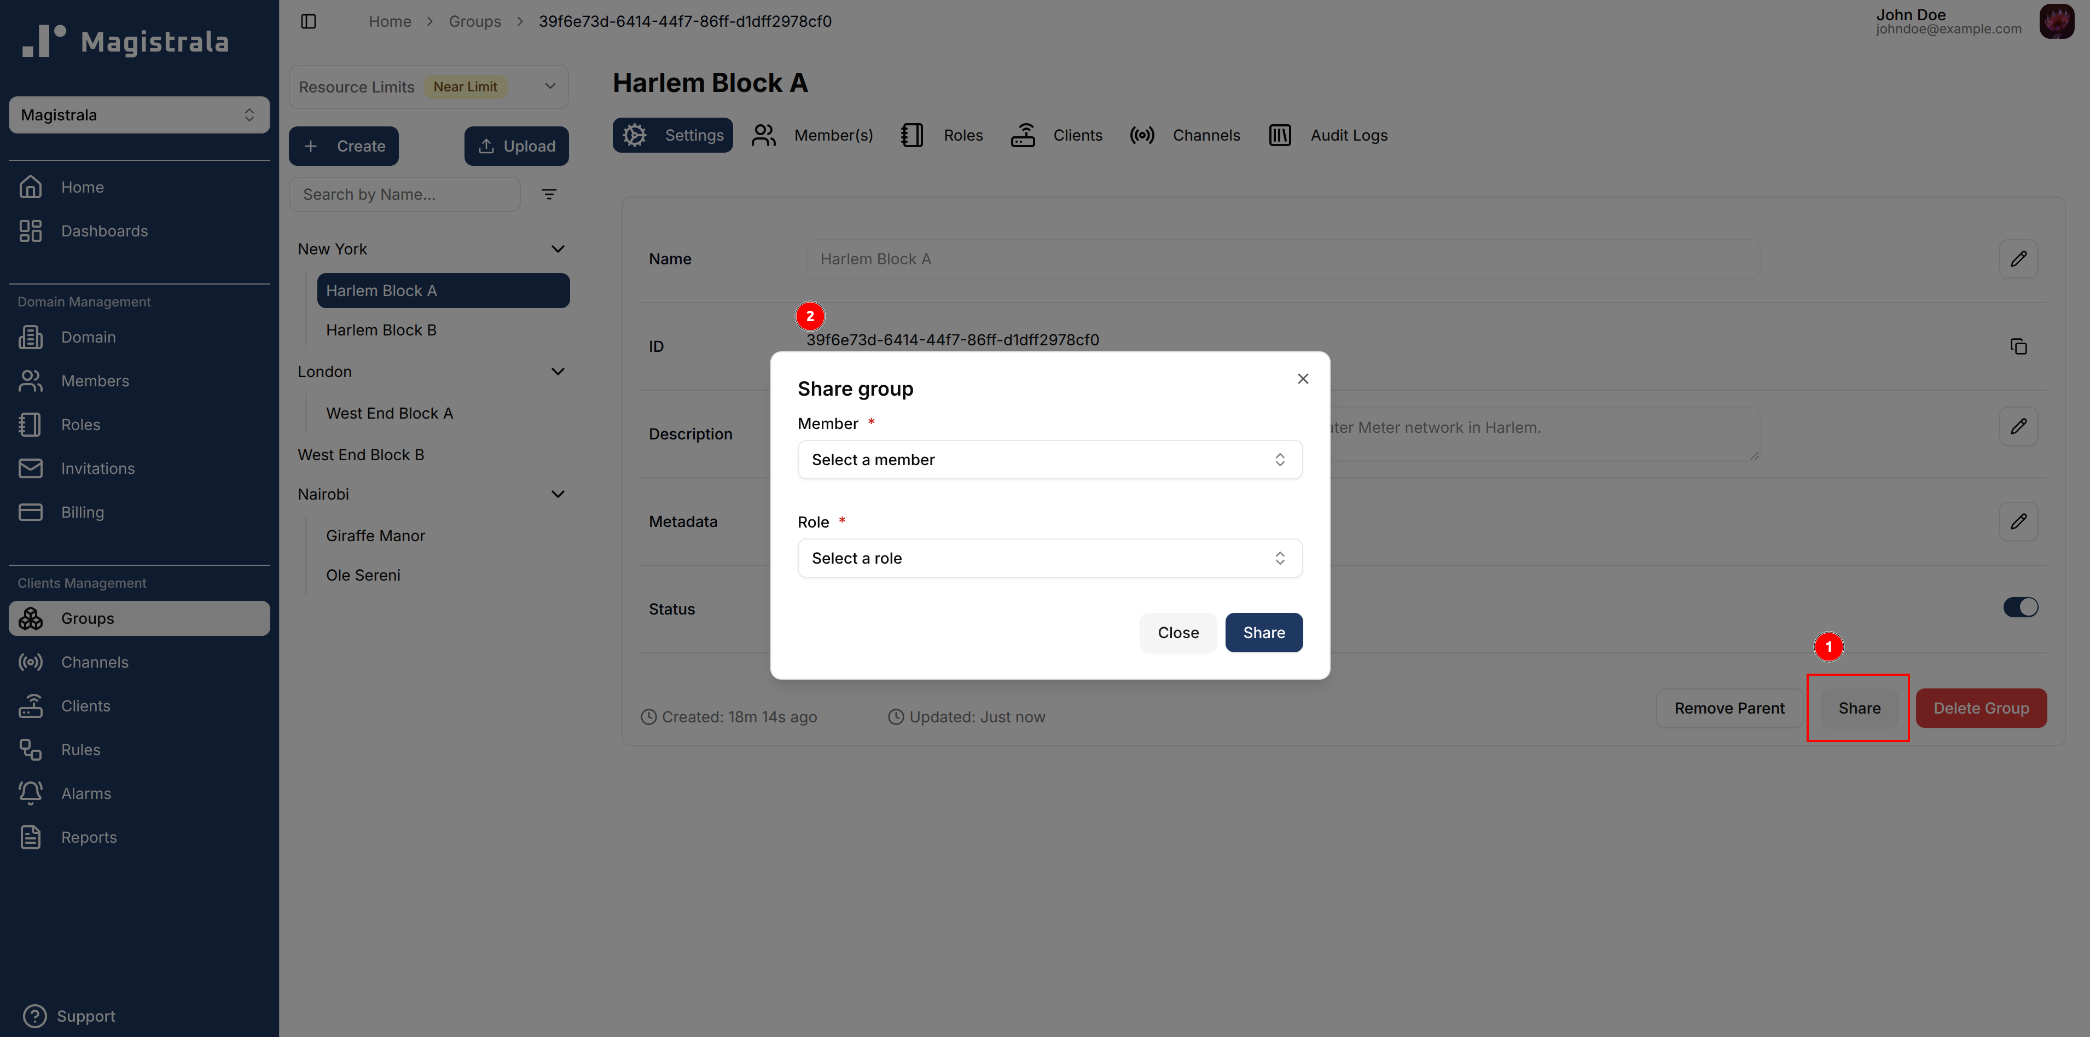2090x1037 pixels.
Task: Open the Magistrala domain switcher
Action: [x=139, y=115]
